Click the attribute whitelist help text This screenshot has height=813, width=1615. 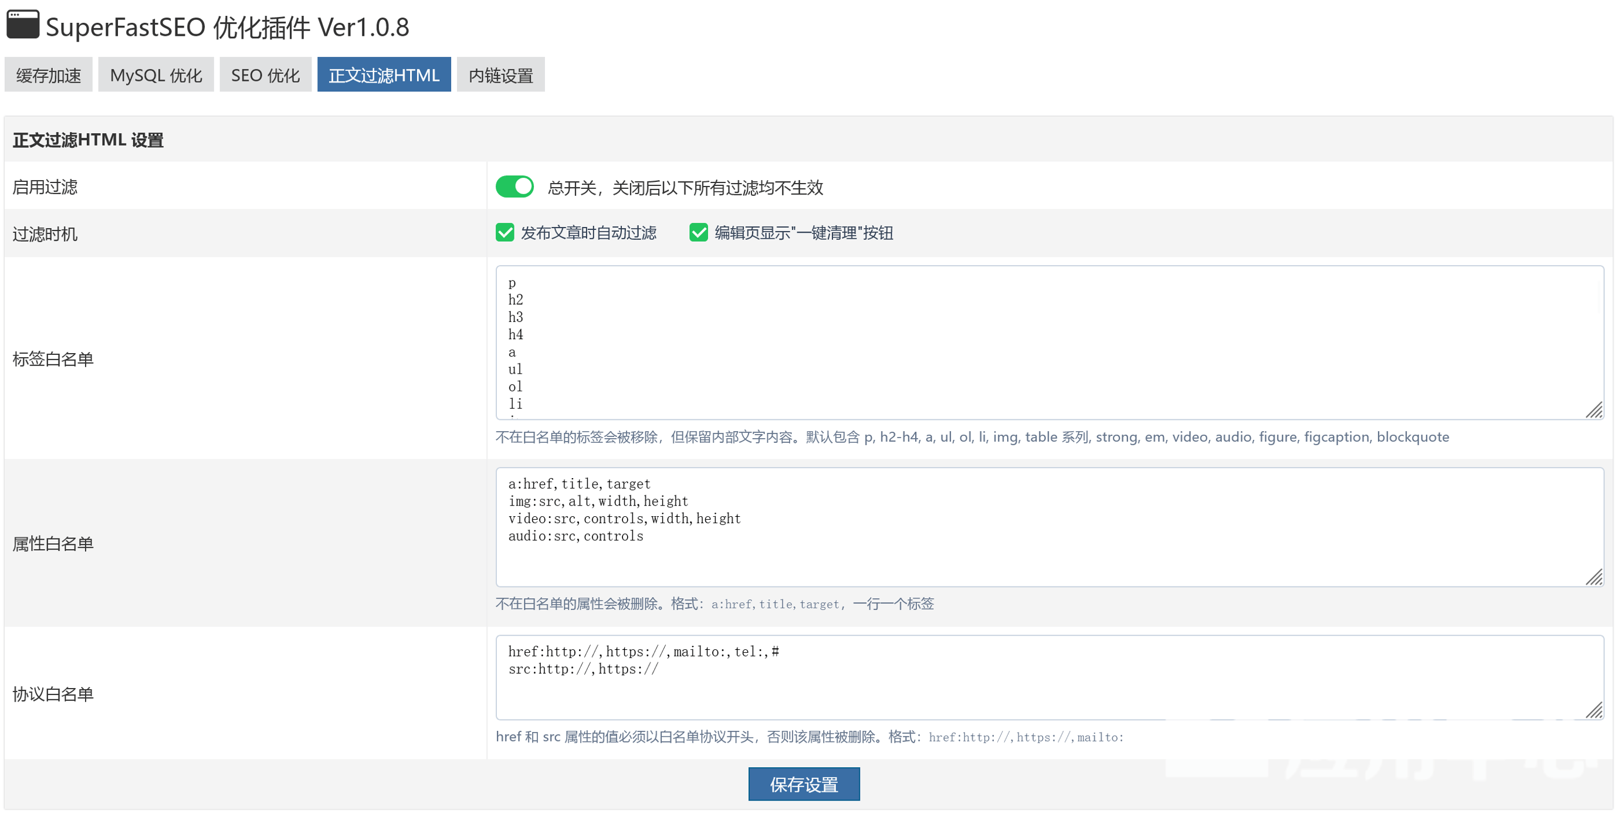point(715,604)
